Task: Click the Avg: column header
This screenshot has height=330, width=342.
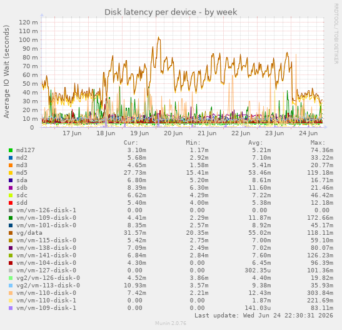Action: click(x=256, y=143)
